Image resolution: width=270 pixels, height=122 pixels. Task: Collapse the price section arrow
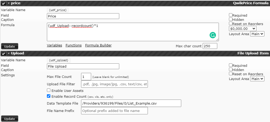click(x=8, y=3)
